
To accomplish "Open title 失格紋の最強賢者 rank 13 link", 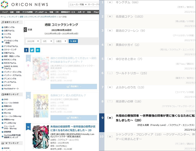I will [x=73, y=128].
